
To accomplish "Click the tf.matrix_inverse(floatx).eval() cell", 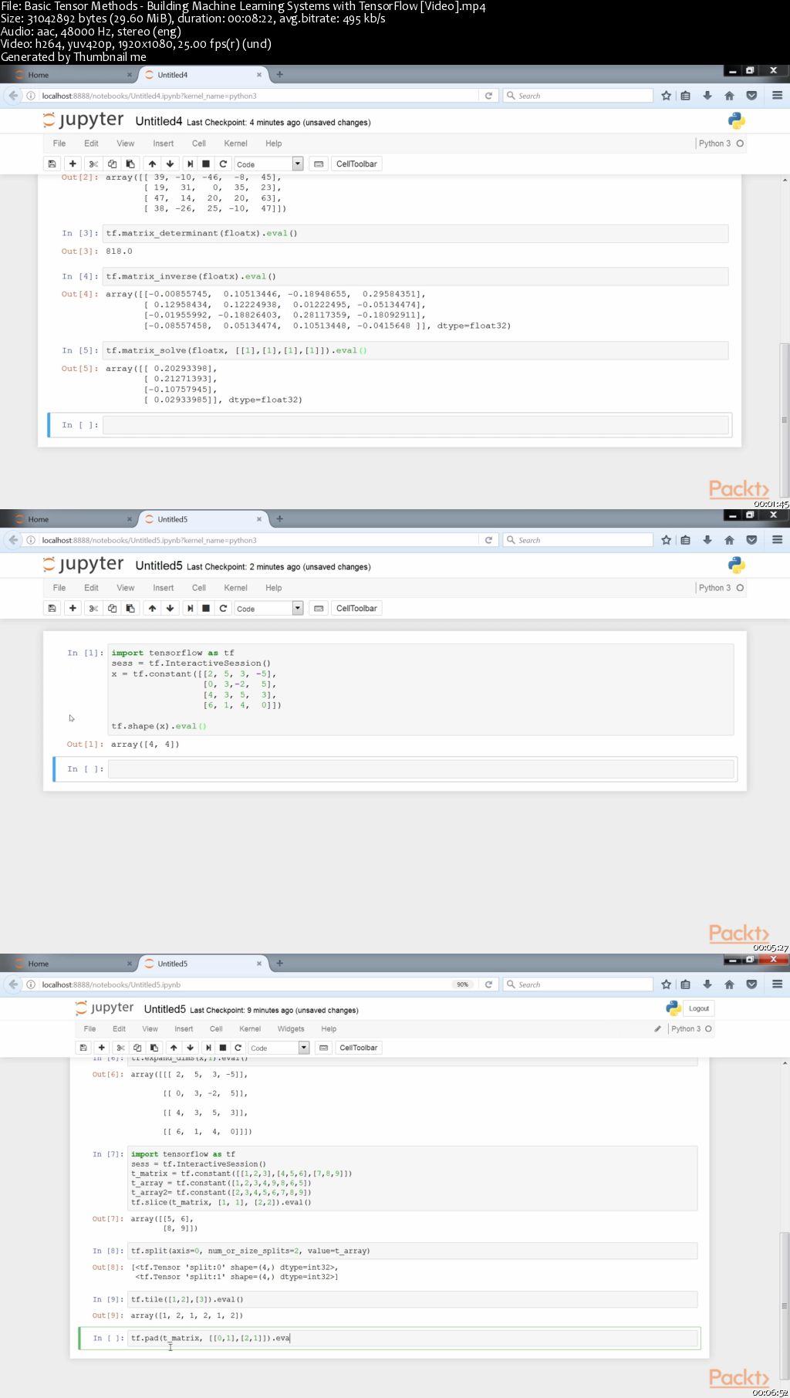I will tap(416, 276).
